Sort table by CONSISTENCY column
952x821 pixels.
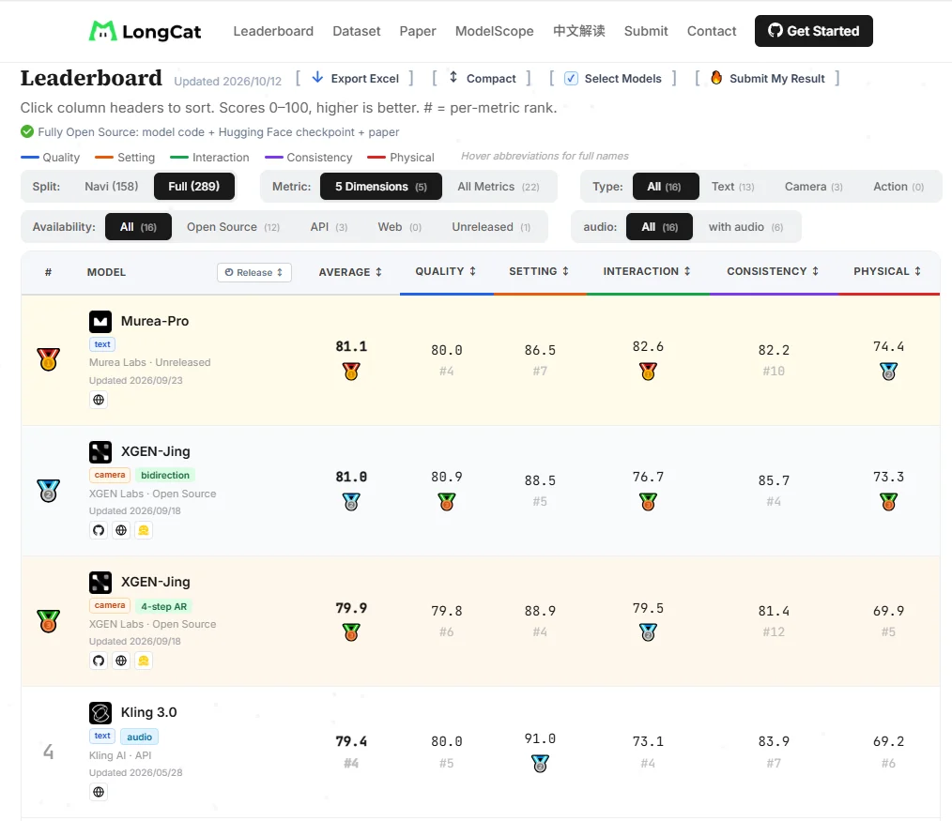773,271
